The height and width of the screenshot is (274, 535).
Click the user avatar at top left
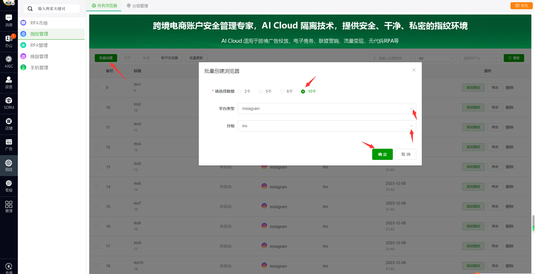click(x=9, y=3)
